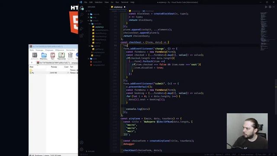
Task: Click the archive icon in WinRAR title bar
Action: (31, 46)
